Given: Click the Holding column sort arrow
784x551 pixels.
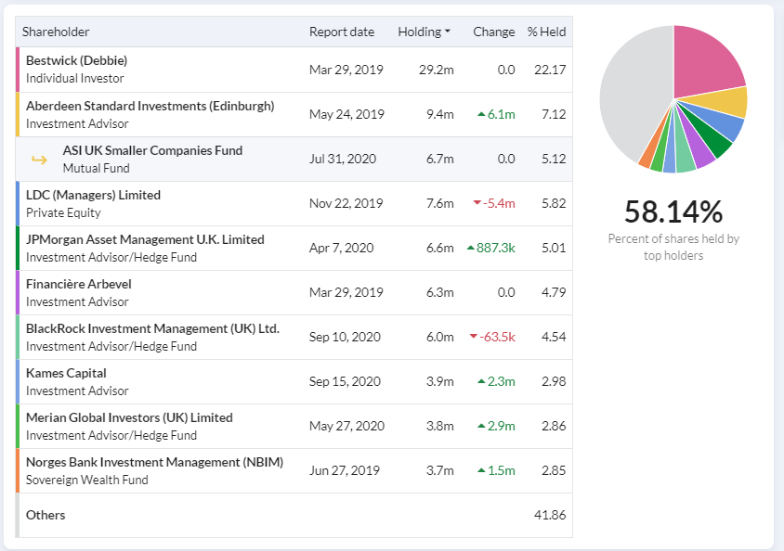Looking at the screenshot, I should tap(448, 32).
